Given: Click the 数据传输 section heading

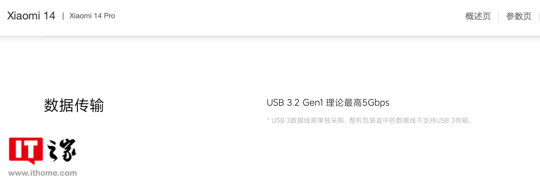Looking at the screenshot, I should pos(74,105).
